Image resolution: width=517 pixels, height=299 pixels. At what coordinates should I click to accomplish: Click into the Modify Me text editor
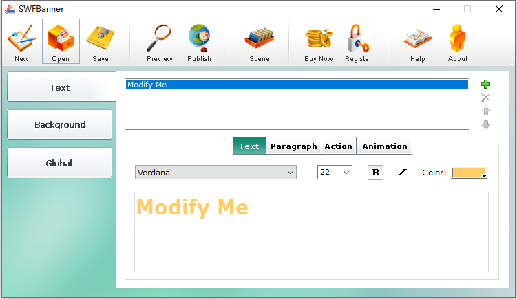click(x=311, y=232)
